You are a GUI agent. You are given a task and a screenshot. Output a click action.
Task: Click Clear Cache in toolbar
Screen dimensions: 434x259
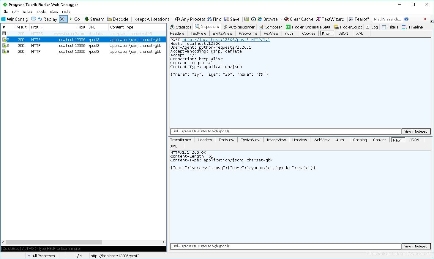299,19
